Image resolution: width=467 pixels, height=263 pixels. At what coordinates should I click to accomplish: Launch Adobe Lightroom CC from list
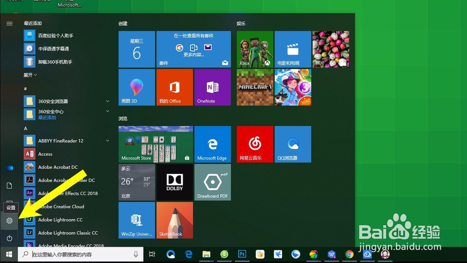67,220
